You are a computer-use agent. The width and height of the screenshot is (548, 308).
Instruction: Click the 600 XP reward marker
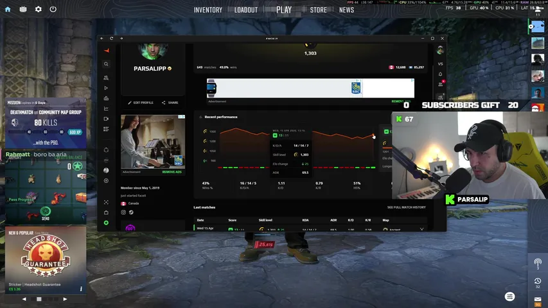[x=75, y=132]
